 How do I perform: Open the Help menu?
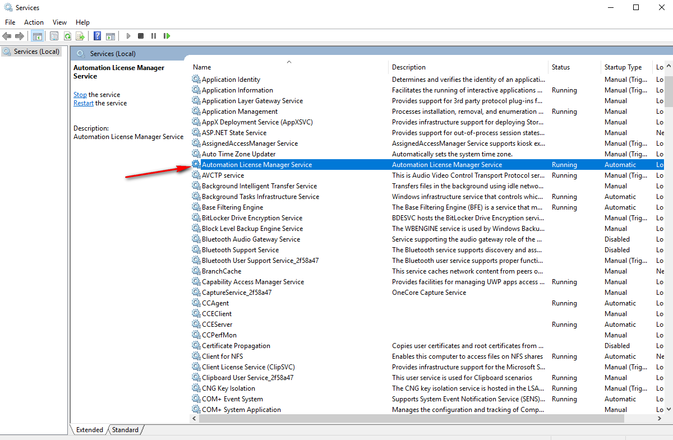coord(82,22)
